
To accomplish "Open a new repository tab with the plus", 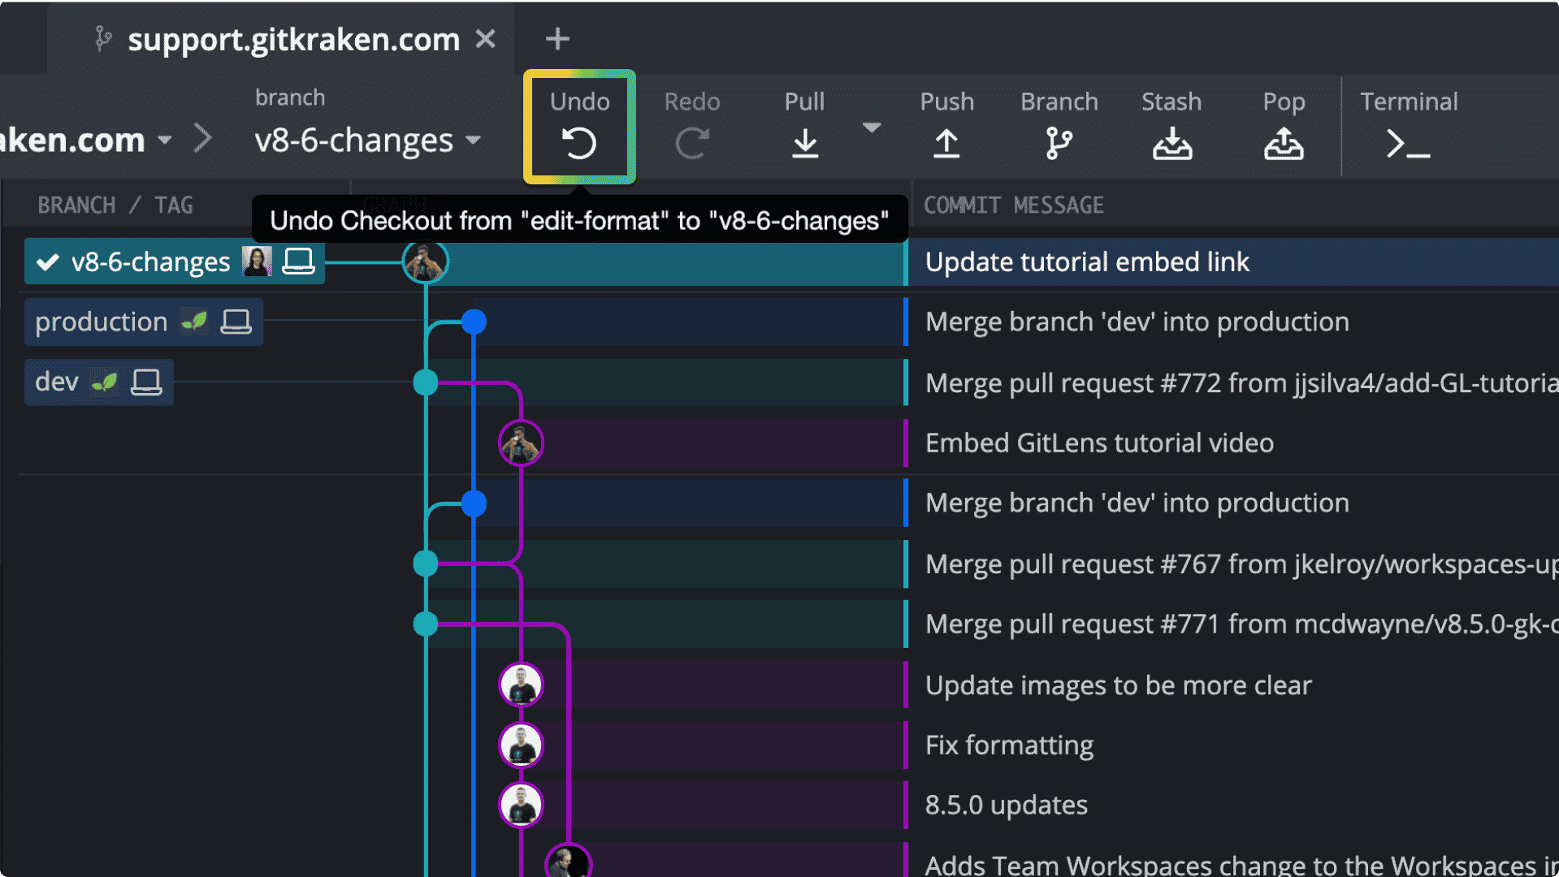I will coord(557,38).
